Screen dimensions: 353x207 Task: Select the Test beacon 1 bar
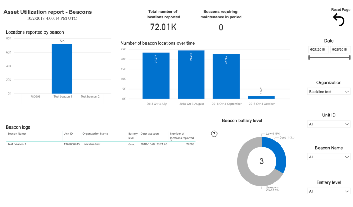pyautogui.click(x=62, y=69)
